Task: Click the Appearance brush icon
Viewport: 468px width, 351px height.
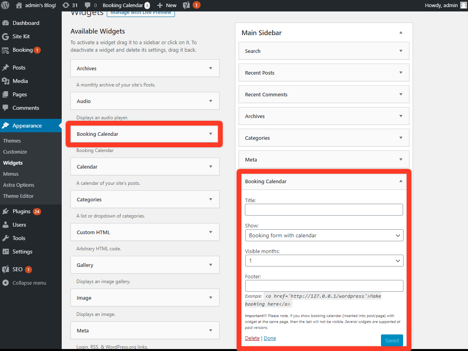Action: (6, 126)
